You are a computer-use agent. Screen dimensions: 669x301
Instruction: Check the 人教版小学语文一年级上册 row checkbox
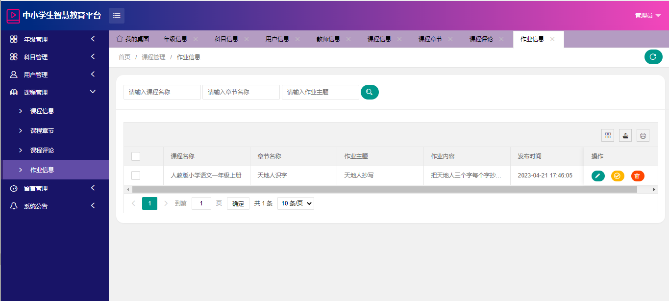(x=136, y=176)
